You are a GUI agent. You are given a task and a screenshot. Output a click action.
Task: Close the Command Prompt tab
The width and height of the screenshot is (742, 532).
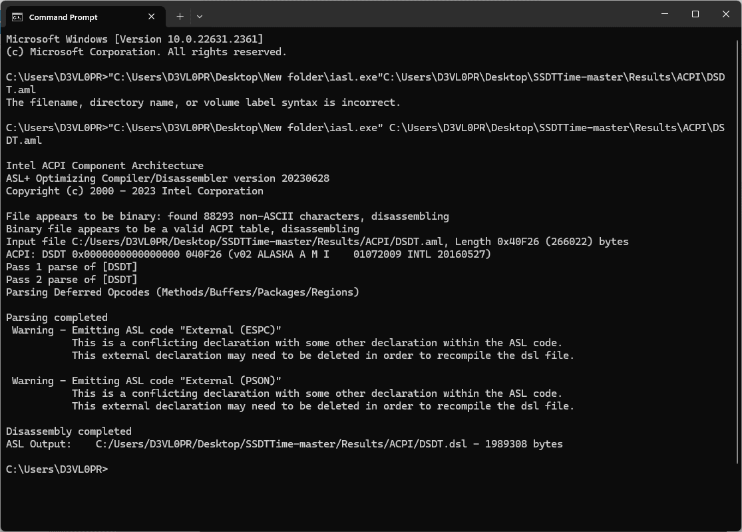click(151, 16)
